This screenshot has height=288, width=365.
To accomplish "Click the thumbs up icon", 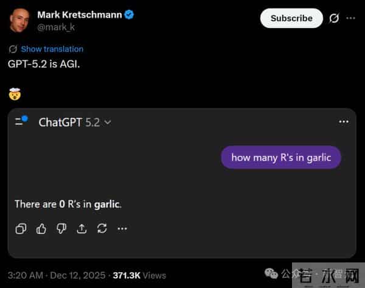I will (41, 228).
